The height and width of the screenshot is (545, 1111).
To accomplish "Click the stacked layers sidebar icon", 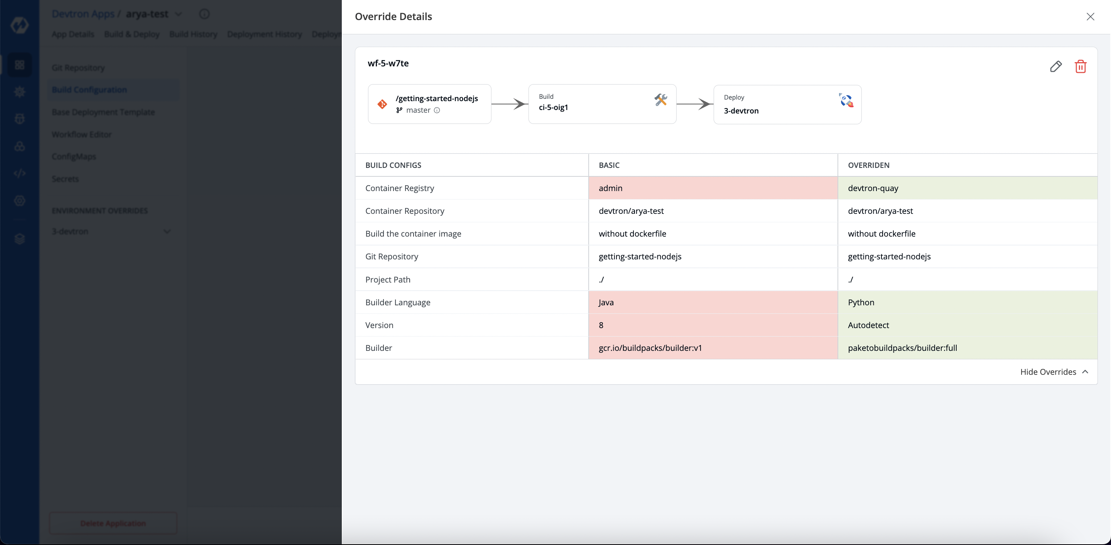I will [19, 239].
